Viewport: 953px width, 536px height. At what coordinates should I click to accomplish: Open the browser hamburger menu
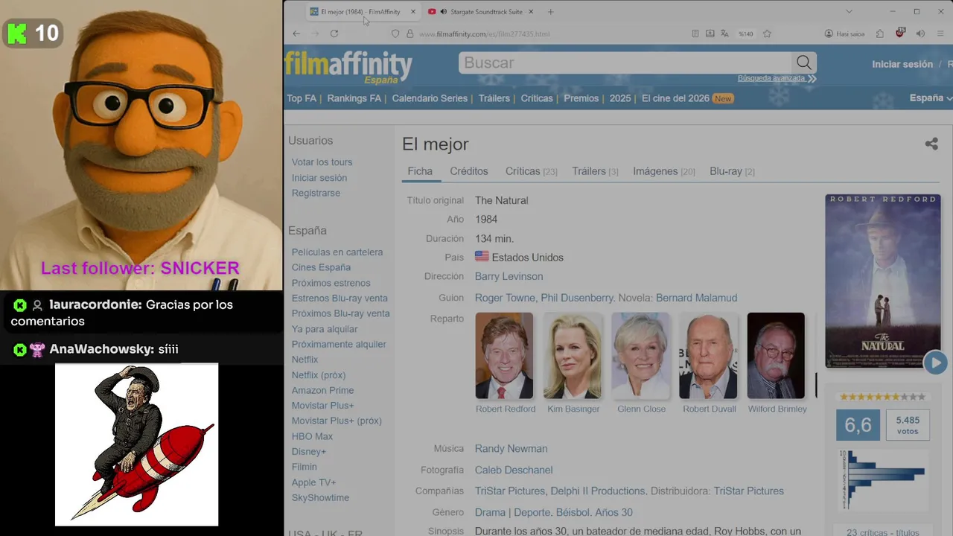coord(941,33)
